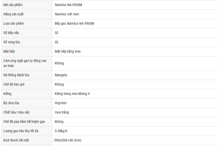Click the '590x350x140 (mm)' dimensions value
Screen dimensions: 220x146
click(68, 140)
